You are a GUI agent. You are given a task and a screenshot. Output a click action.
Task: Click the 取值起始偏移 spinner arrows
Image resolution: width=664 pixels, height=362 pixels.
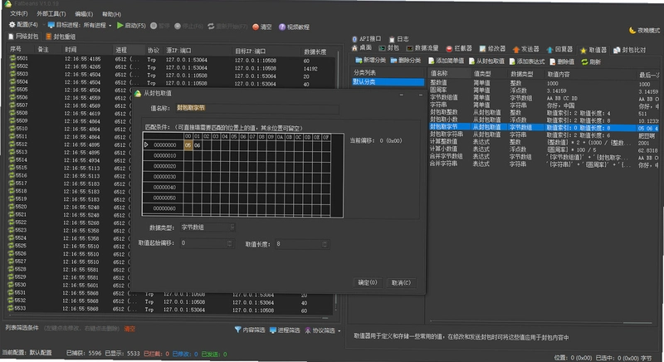click(230, 243)
